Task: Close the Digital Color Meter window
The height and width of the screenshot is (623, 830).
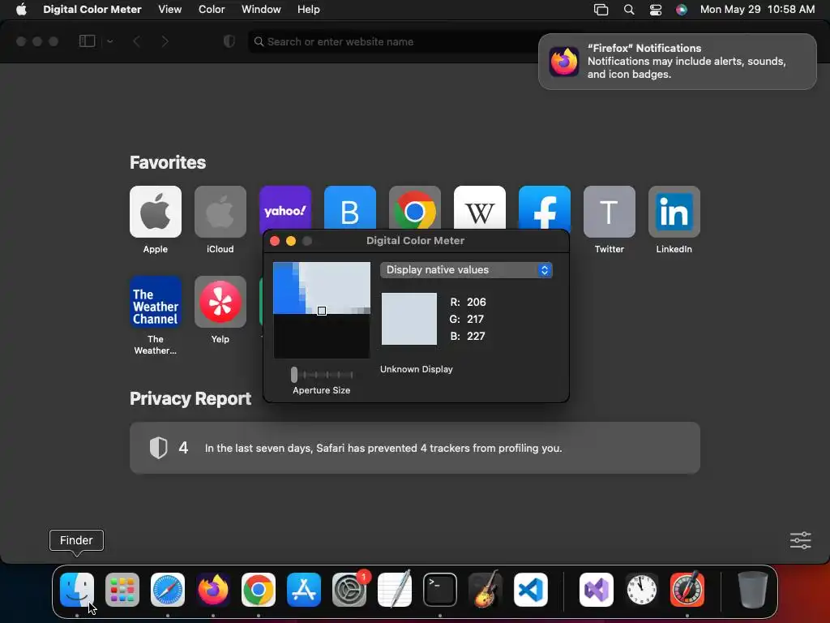Action: click(x=275, y=241)
